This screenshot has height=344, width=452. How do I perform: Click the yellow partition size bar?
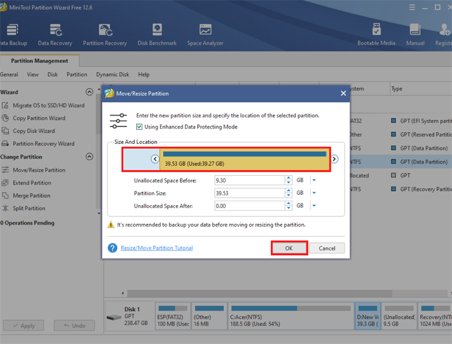coord(244,163)
